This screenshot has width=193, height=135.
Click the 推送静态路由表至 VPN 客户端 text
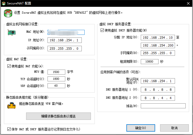pos(41,104)
